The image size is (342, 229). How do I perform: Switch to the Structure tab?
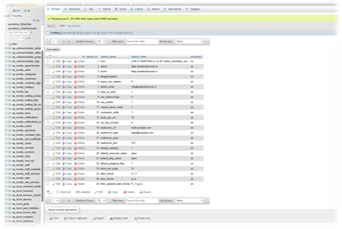point(72,9)
